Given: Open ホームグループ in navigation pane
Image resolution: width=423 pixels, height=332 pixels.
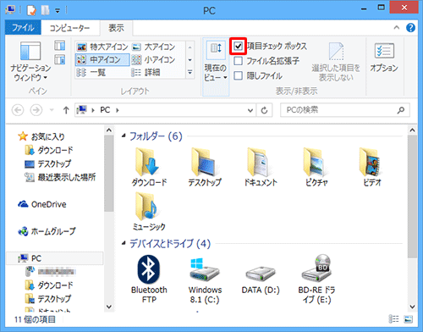Looking at the screenshot, I should click(x=47, y=231).
